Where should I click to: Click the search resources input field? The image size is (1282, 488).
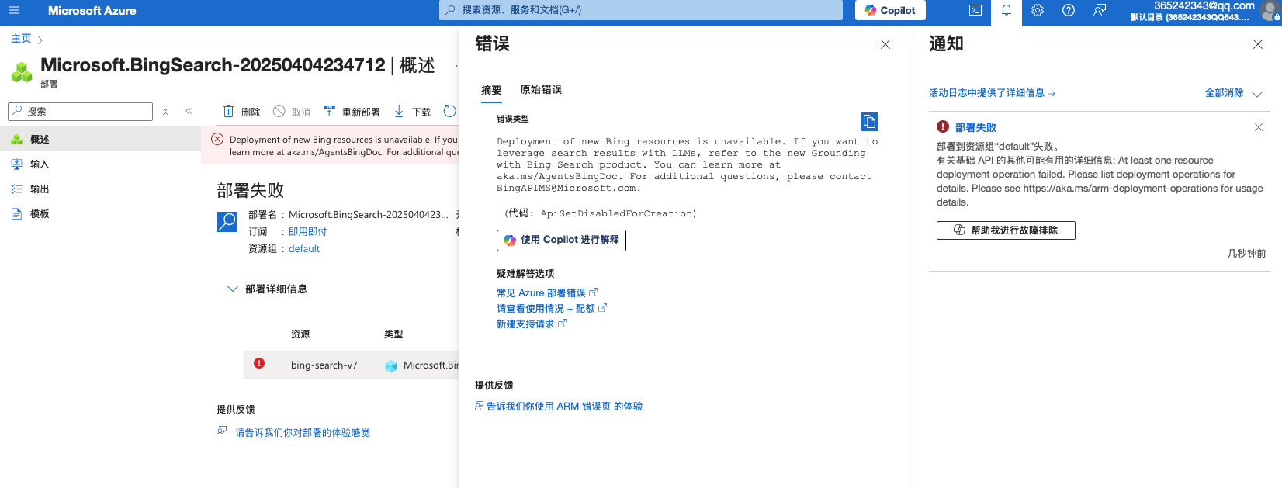coord(641,10)
